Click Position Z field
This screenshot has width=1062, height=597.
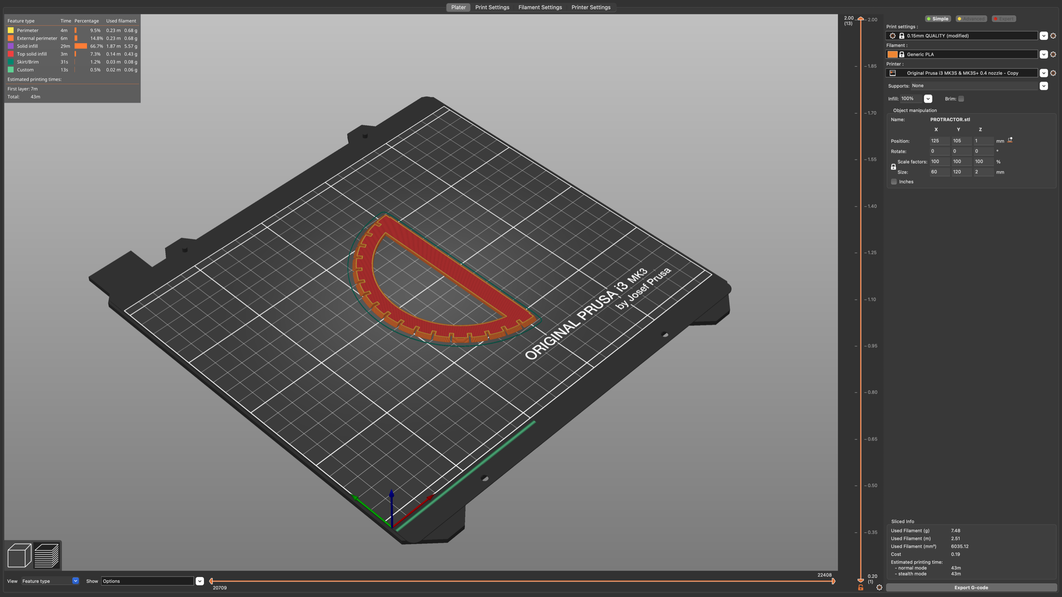[983, 141]
